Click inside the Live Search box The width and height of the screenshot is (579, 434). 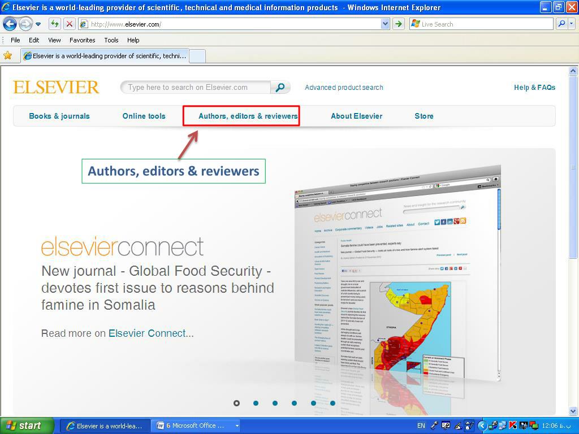pos(482,24)
